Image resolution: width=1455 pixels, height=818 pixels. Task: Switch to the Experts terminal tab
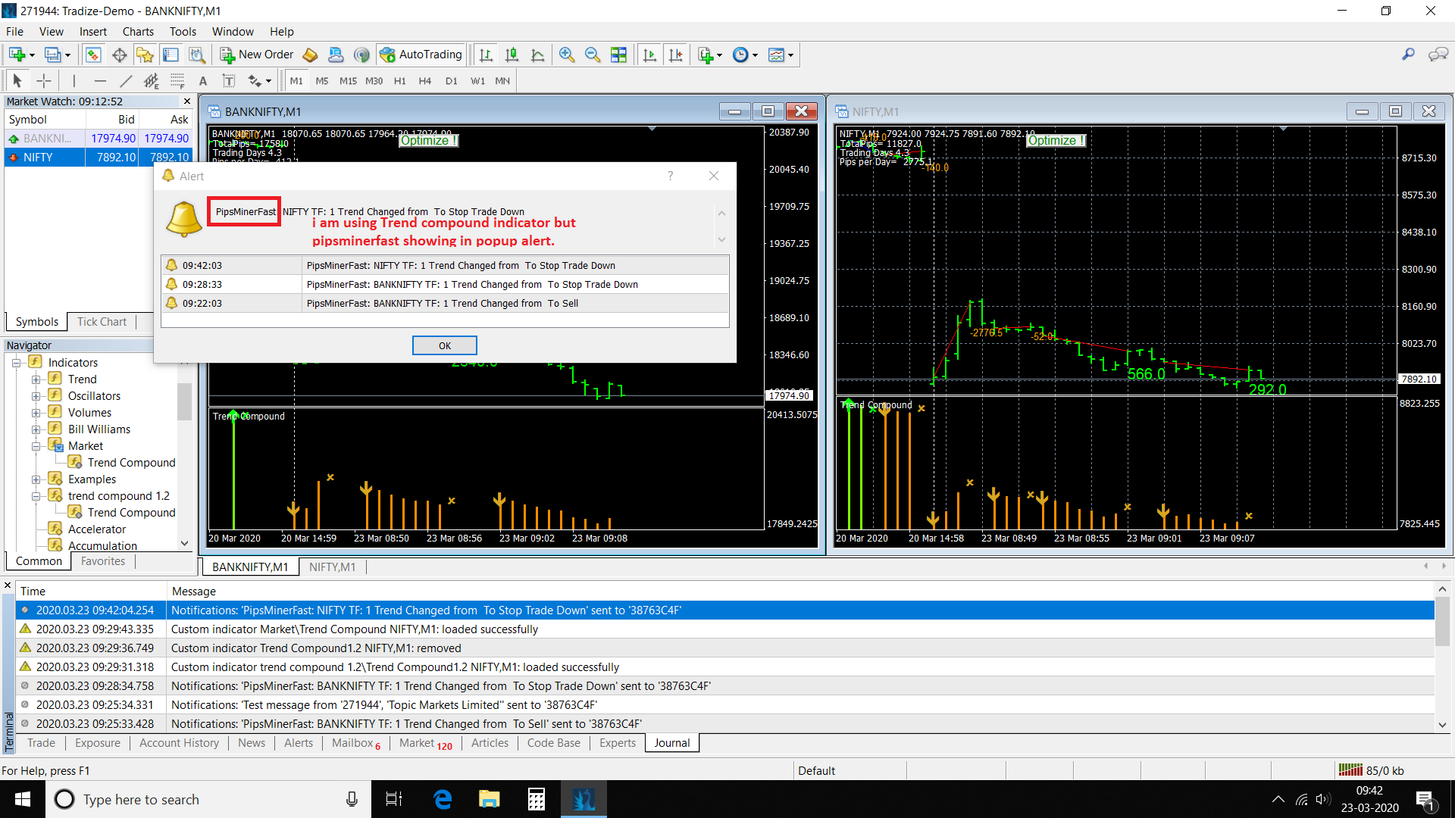[x=617, y=743]
